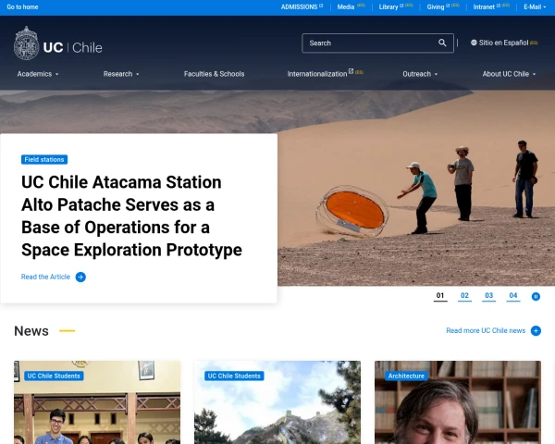This screenshot has height=444, width=555.
Task: Open the Atacama Station headline
Action: point(131,216)
